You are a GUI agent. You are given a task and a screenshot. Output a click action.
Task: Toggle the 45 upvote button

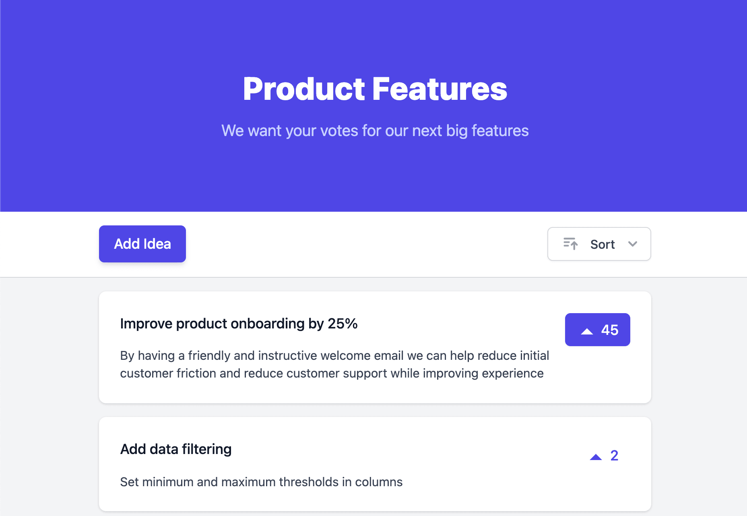pos(598,330)
